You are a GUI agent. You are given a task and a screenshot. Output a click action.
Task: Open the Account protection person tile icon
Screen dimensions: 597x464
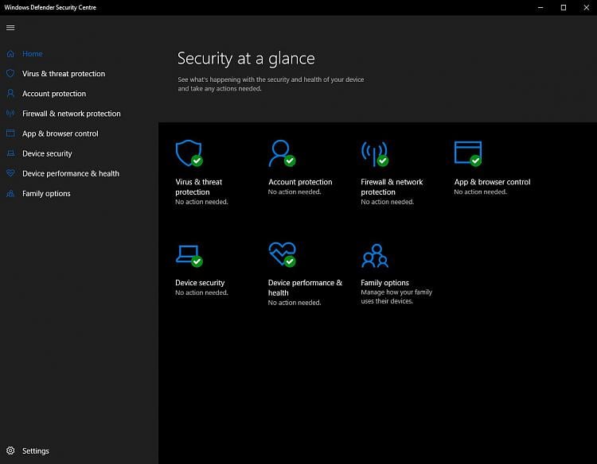click(281, 153)
